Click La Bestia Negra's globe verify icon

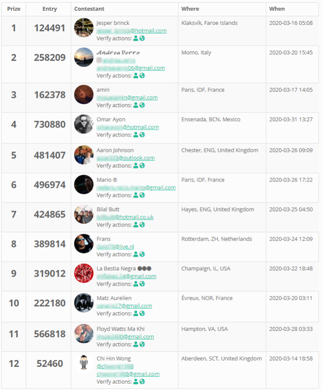tap(142, 284)
